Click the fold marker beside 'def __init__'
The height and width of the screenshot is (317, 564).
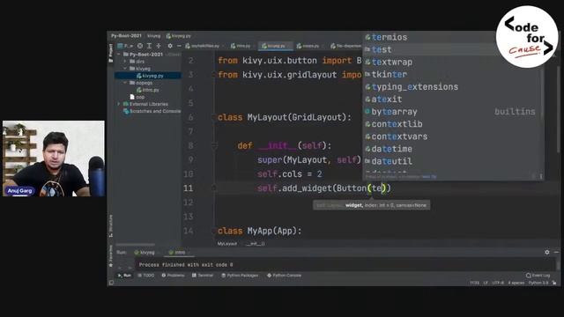pos(214,145)
